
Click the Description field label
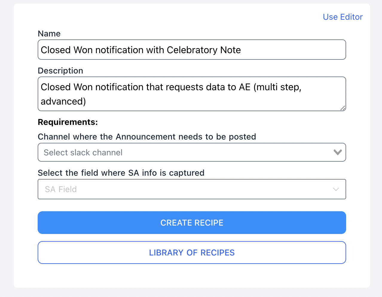(x=60, y=71)
